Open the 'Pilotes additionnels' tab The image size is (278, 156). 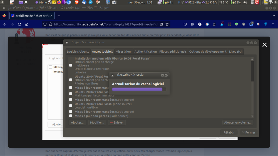[x=173, y=52]
